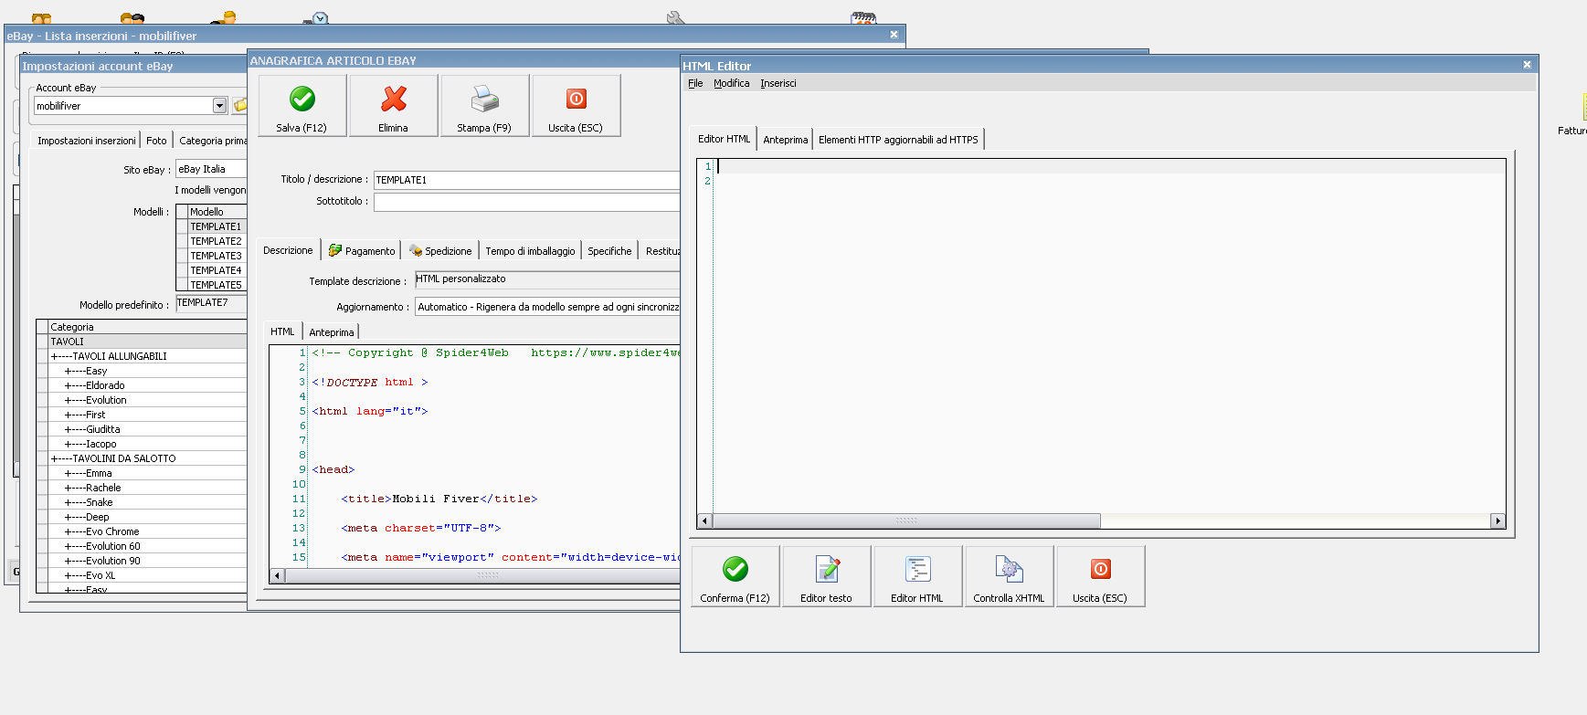Open the Impostazioni inserzioni tab
The height and width of the screenshot is (715, 1587).
click(x=87, y=141)
